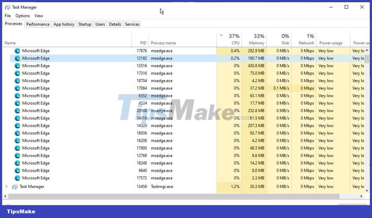Click the Edge icon on PID 13516 row
Screen dimensions: 372x218
[x=17, y=66]
